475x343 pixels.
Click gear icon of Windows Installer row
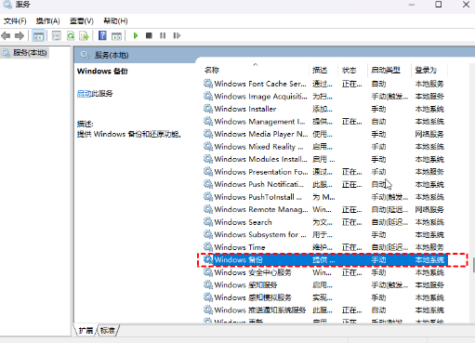208,109
